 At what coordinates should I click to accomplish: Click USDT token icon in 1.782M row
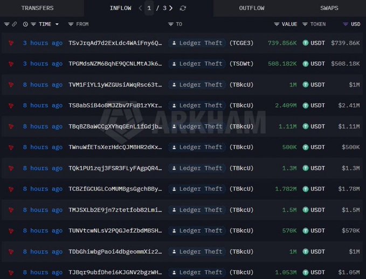click(306, 189)
